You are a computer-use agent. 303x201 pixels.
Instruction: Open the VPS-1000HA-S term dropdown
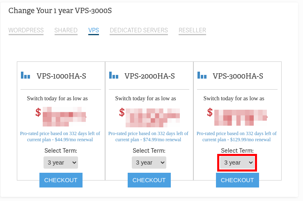61,163
